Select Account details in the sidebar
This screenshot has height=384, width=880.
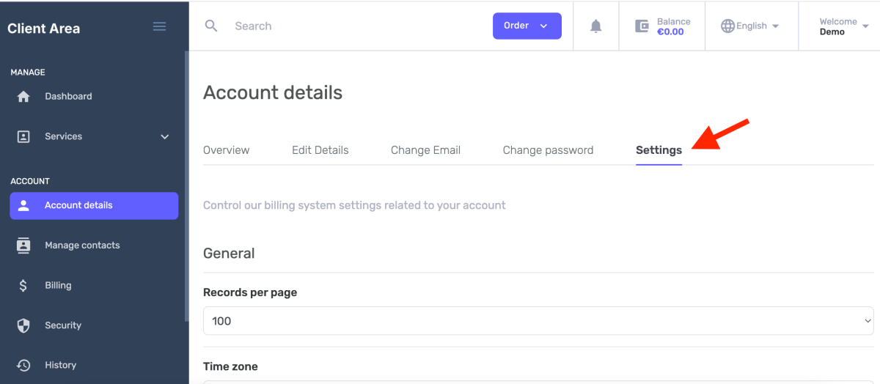[94, 206]
